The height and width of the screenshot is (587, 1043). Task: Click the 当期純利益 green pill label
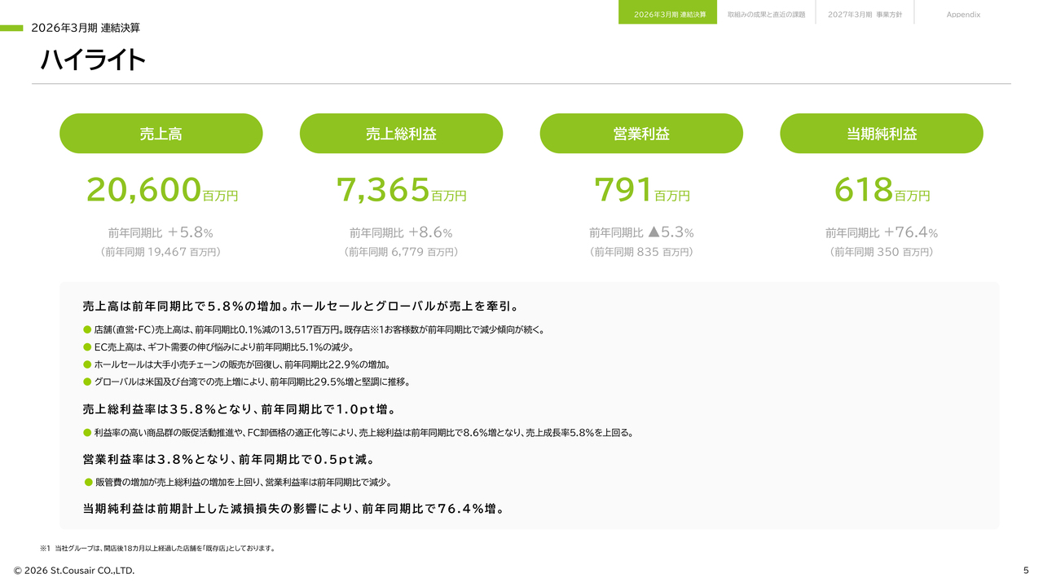click(x=882, y=134)
